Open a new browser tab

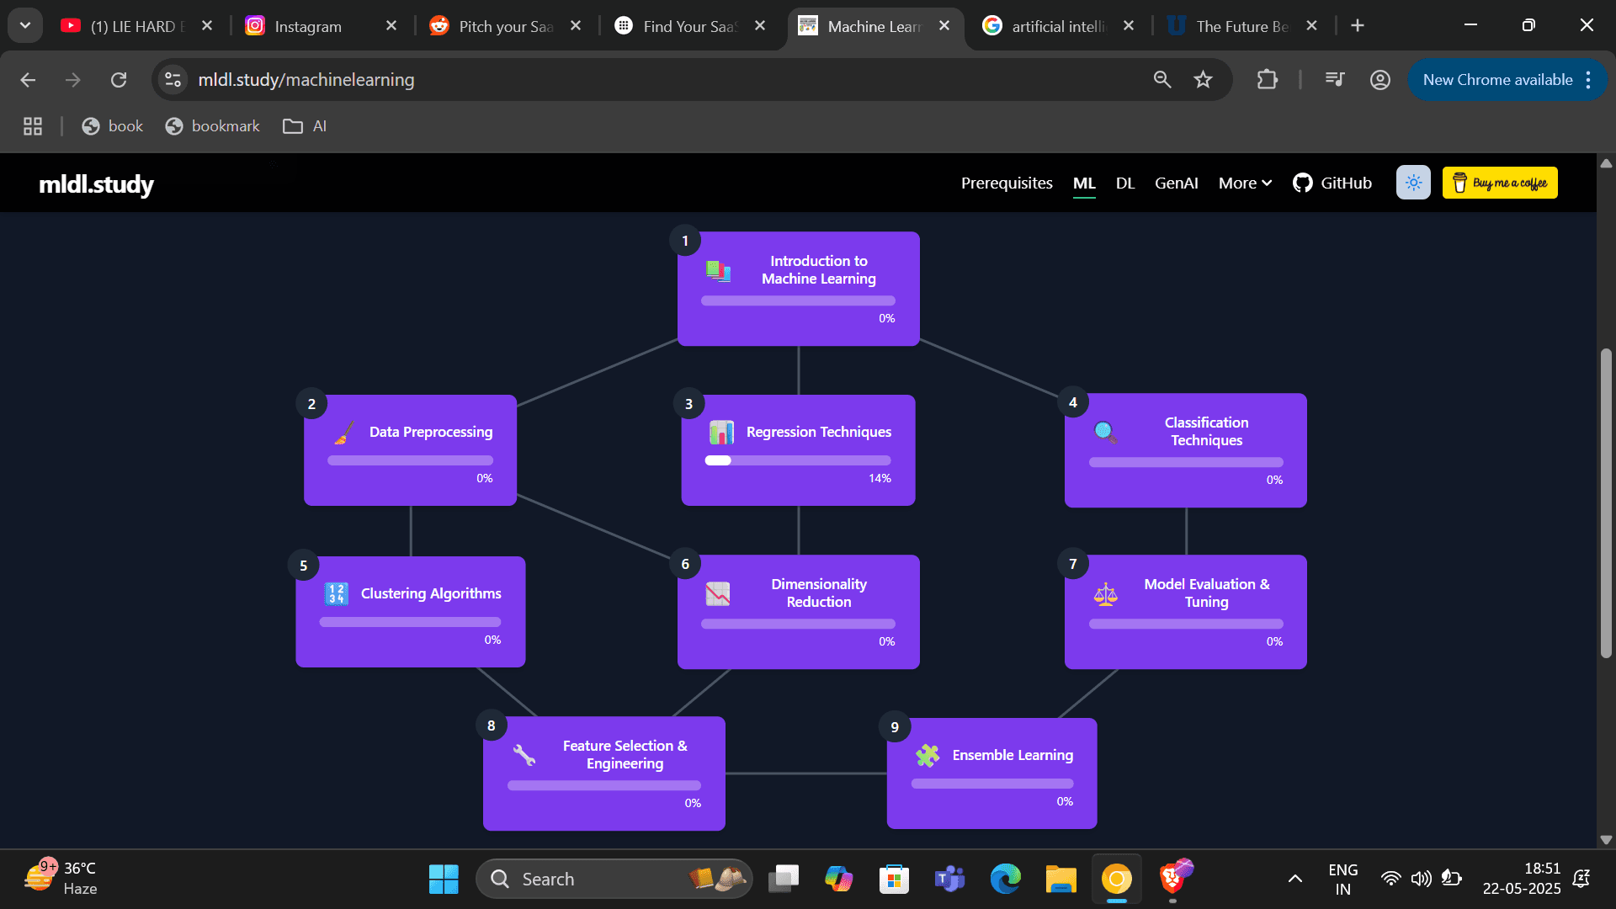pyautogui.click(x=1357, y=26)
